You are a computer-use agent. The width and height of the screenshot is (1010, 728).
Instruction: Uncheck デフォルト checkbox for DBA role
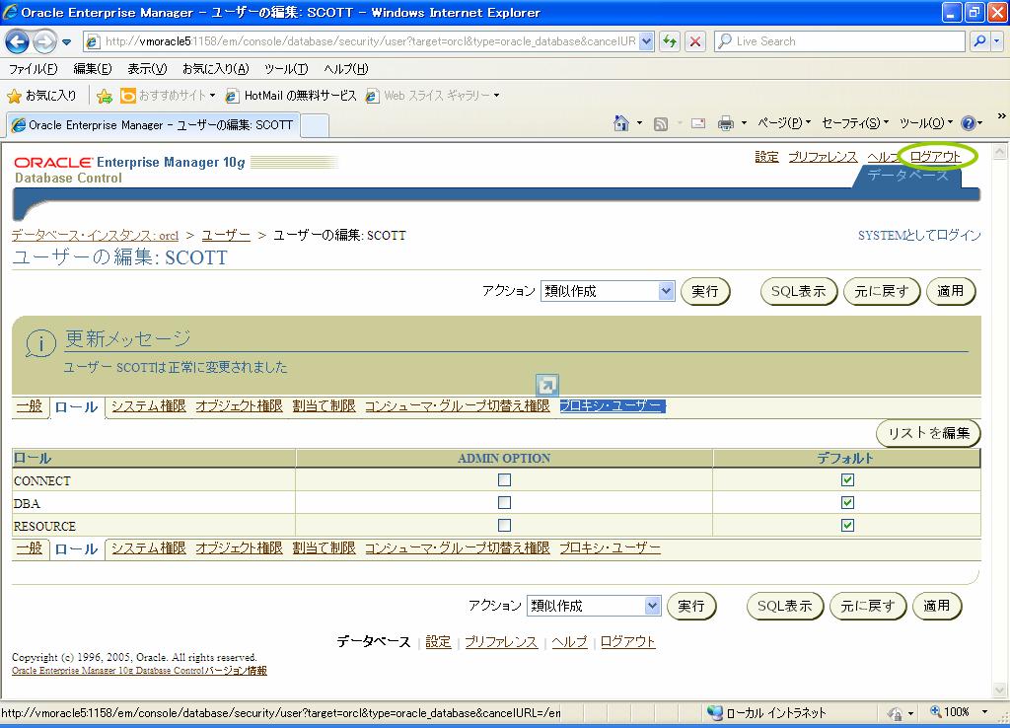click(847, 502)
